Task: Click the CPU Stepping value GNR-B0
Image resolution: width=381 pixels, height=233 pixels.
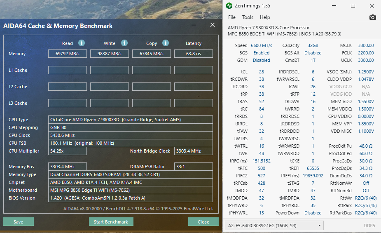Action: pyautogui.click(x=131, y=127)
